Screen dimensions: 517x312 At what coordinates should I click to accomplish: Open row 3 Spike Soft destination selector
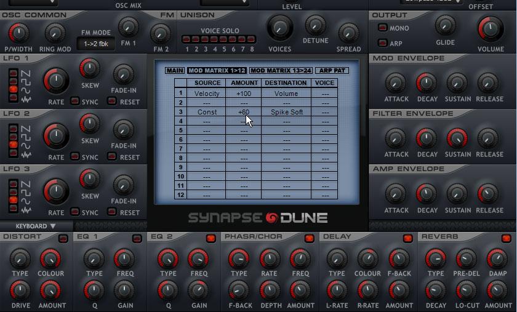(x=286, y=112)
